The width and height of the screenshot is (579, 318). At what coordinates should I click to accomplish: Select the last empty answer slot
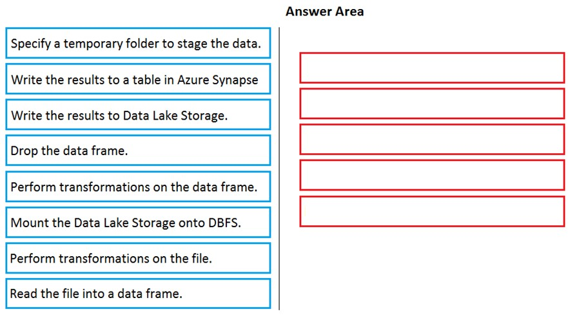click(432, 212)
